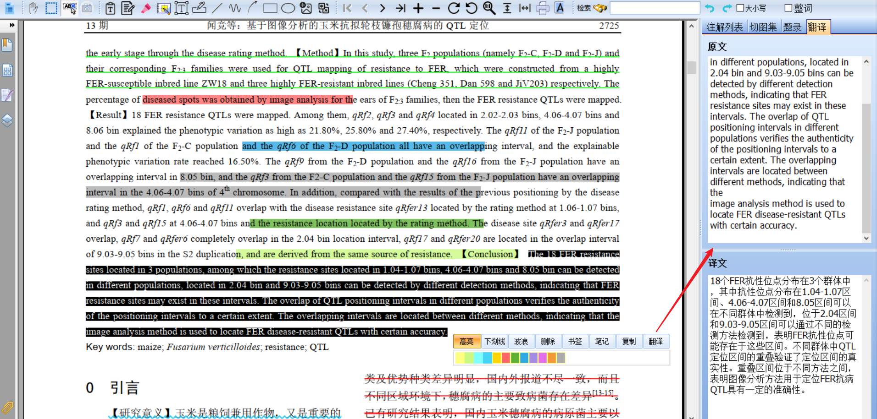Open the notes sidebar icon
The height and width of the screenshot is (419, 877).
(x=7, y=95)
